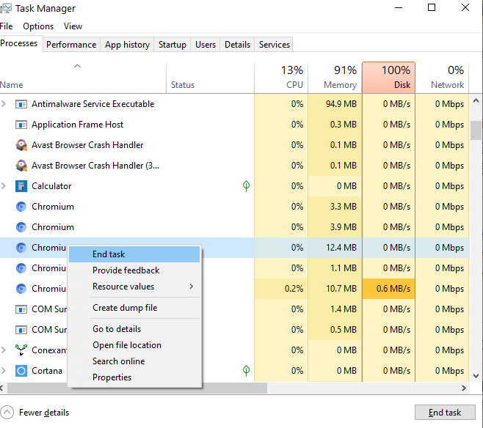The image size is (483, 428).
Task: Sort by the Memory column header
Action: tap(335, 78)
